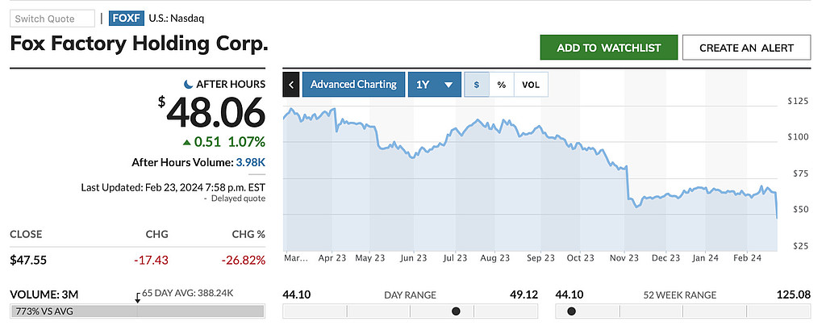Open Advanced Charting
This screenshot has width=826, height=330.
353,84
